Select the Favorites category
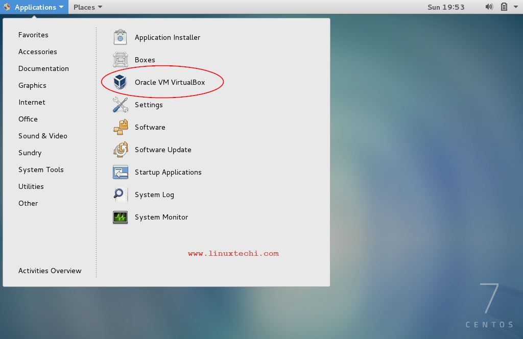 33,35
